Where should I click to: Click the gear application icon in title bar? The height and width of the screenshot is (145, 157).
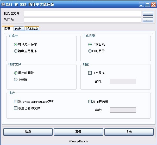(3, 4)
